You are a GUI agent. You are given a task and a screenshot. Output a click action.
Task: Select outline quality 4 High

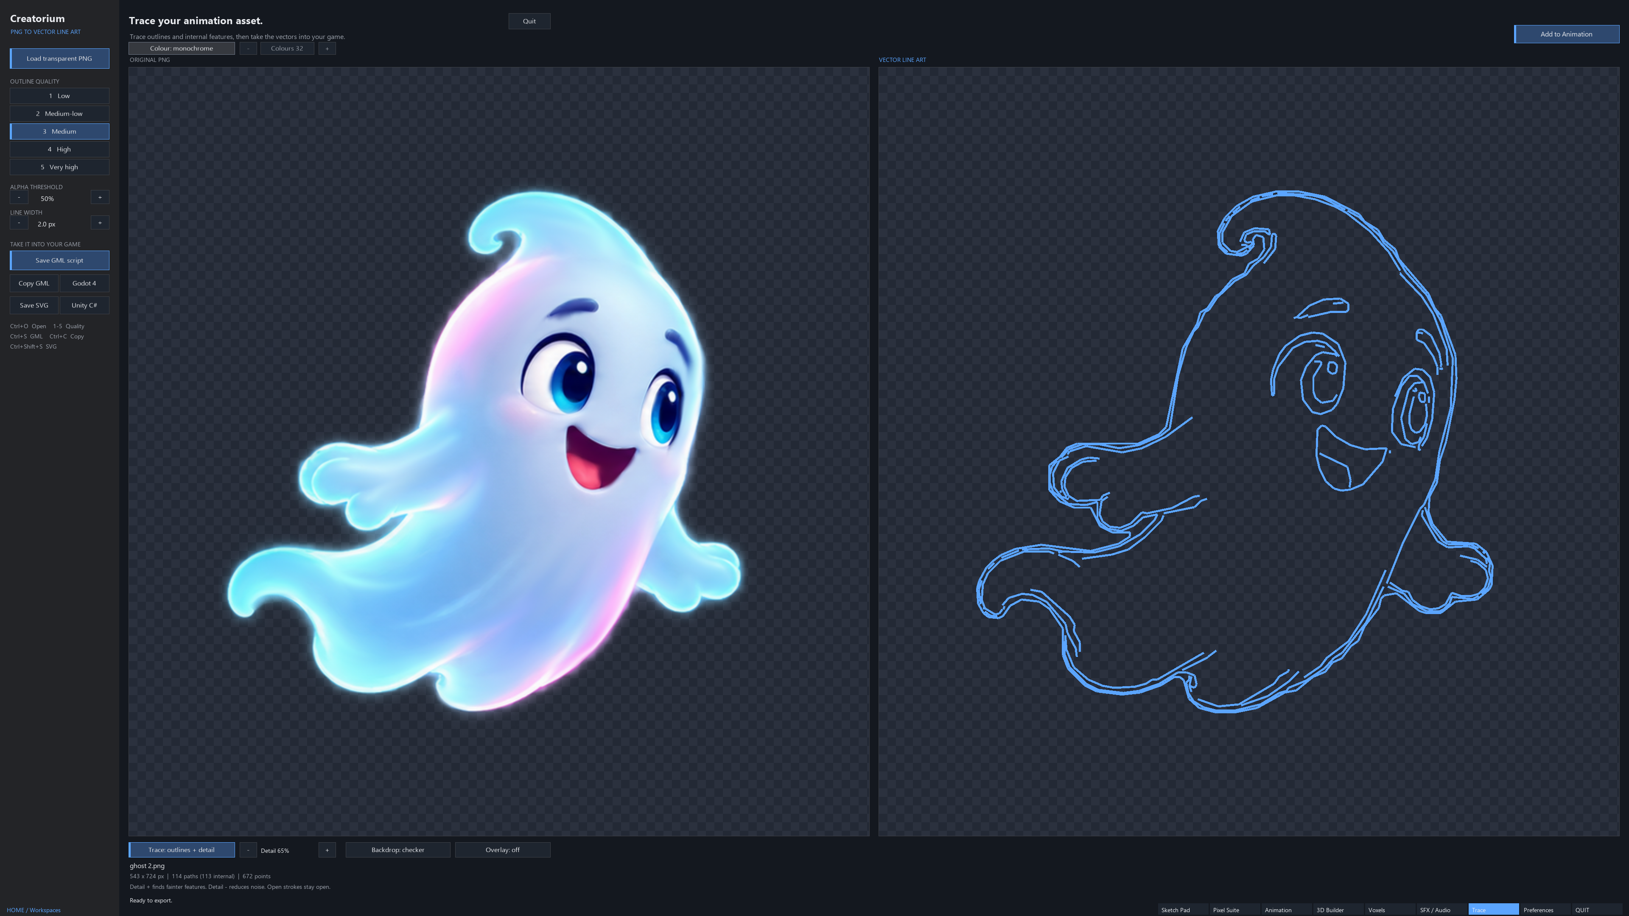click(x=59, y=149)
